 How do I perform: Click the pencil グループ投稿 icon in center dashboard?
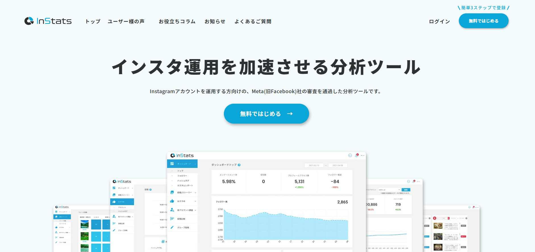pyautogui.click(x=172, y=227)
